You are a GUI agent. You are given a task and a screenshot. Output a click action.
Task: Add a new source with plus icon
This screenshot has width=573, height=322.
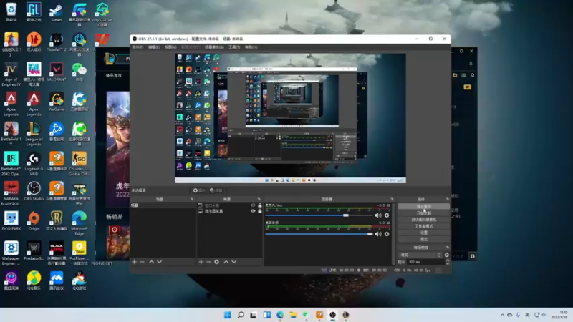click(201, 262)
